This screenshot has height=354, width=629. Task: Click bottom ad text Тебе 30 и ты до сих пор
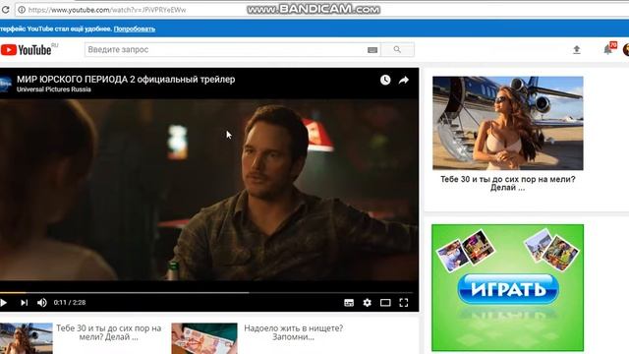tap(109, 332)
